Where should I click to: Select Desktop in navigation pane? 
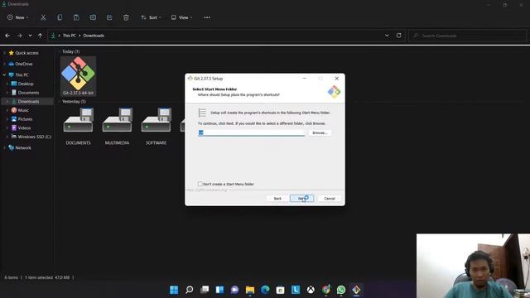26,84
